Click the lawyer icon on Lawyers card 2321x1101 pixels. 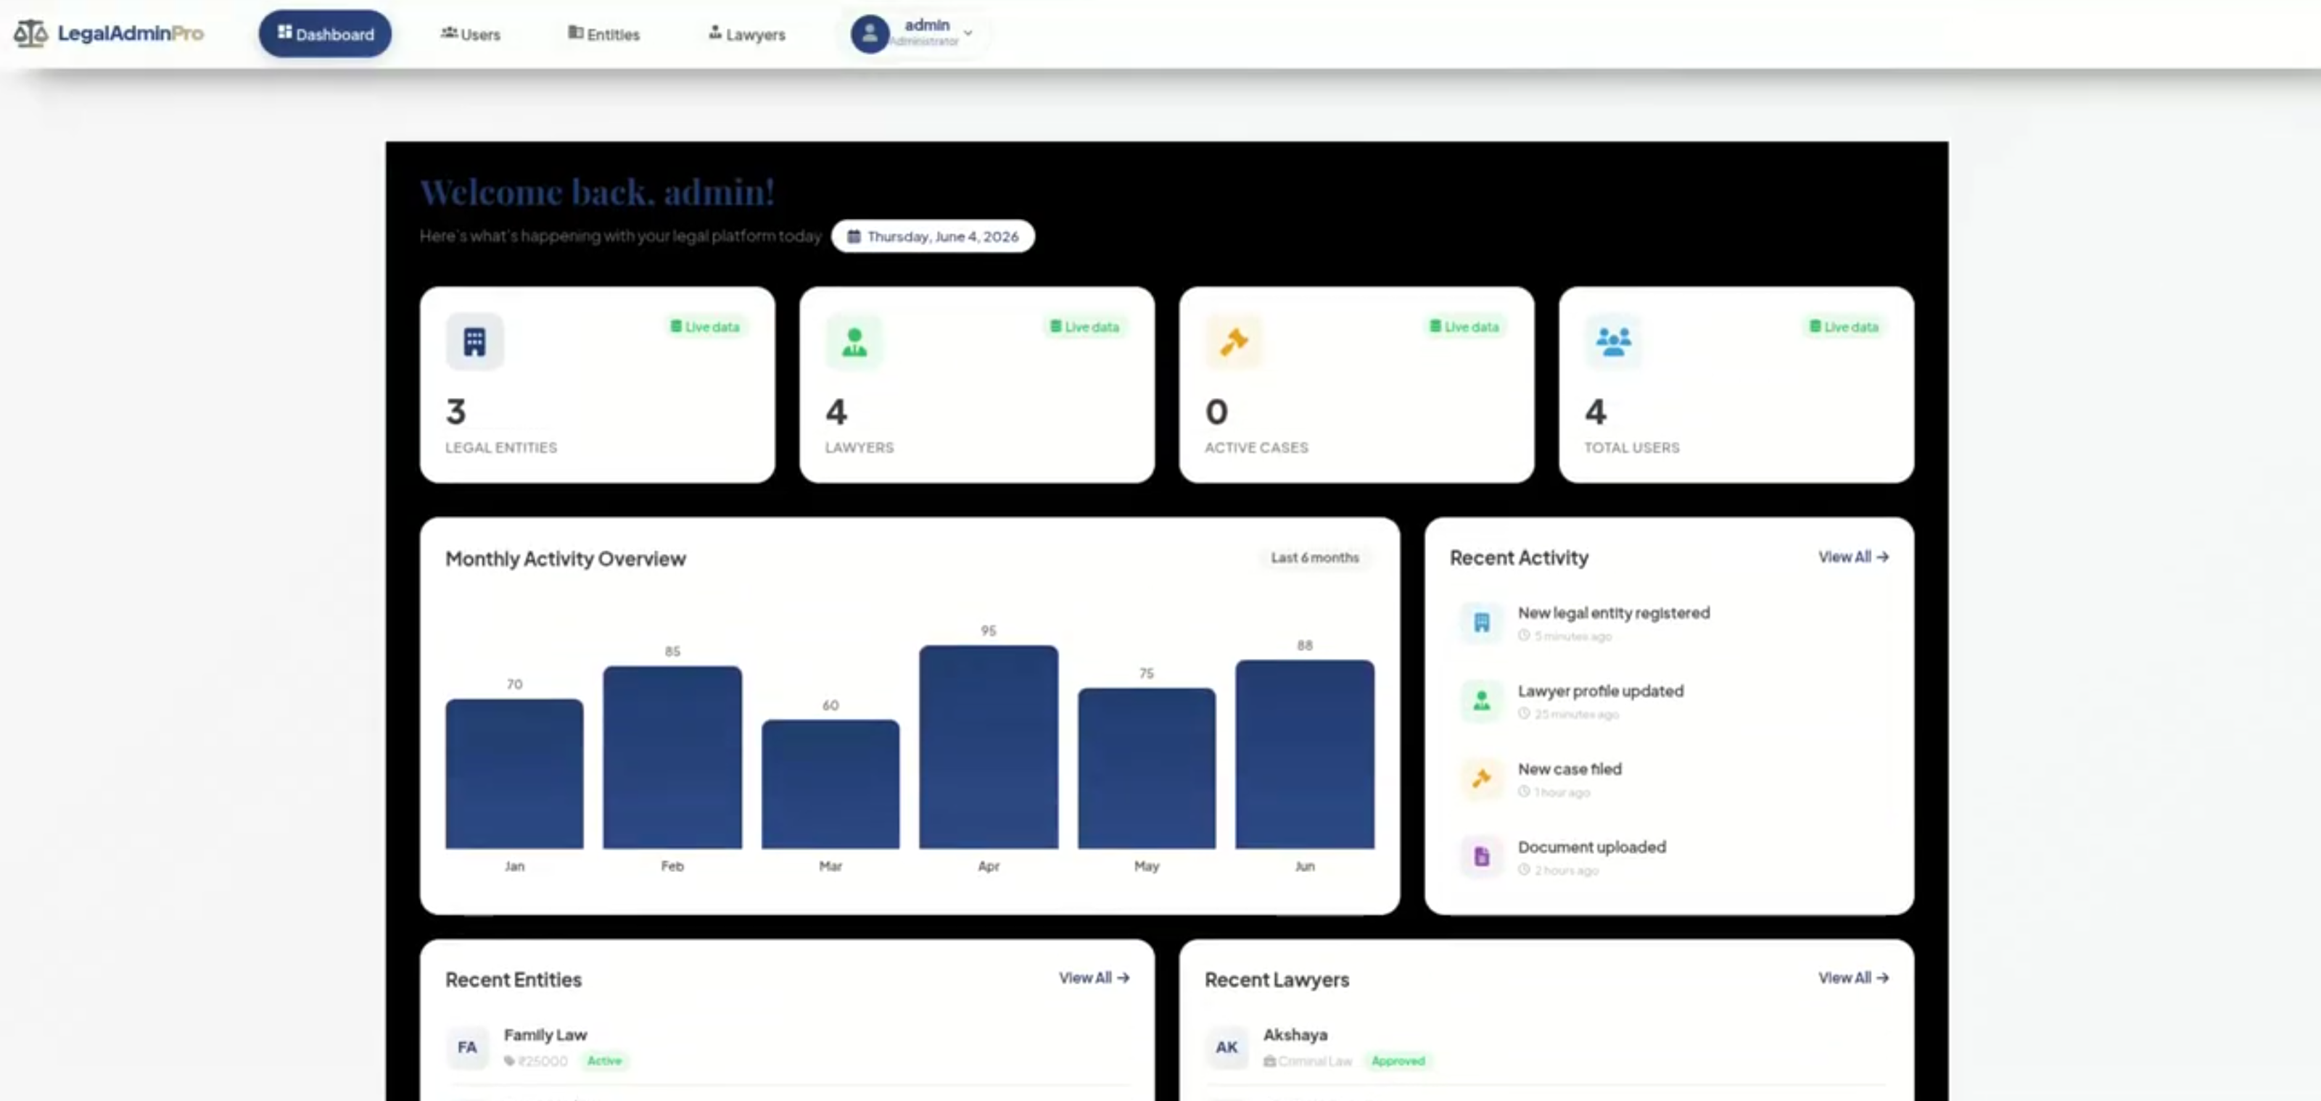pyautogui.click(x=854, y=342)
